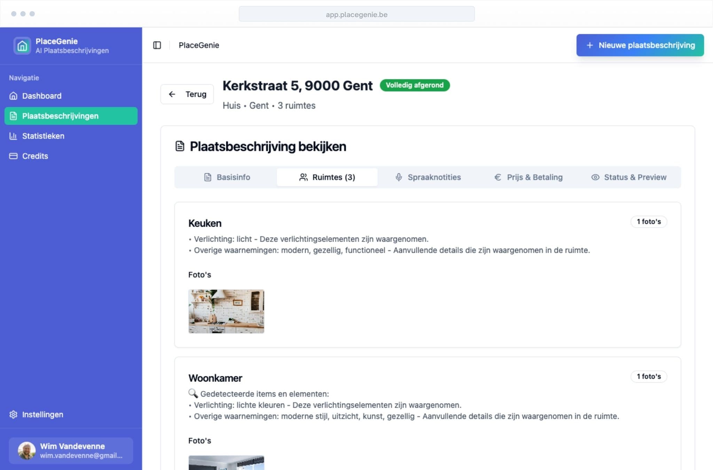713x470 pixels.
Task: Open the Spraaknotities tab
Action: pyautogui.click(x=428, y=177)
